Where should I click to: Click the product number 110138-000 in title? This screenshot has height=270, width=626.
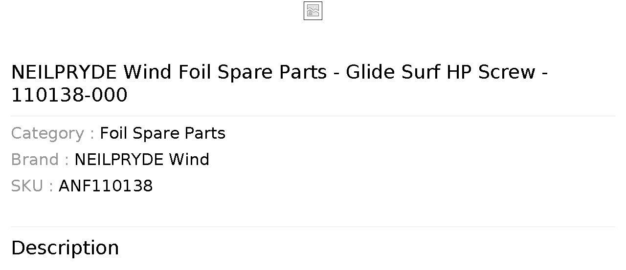(x=69, y=95)
